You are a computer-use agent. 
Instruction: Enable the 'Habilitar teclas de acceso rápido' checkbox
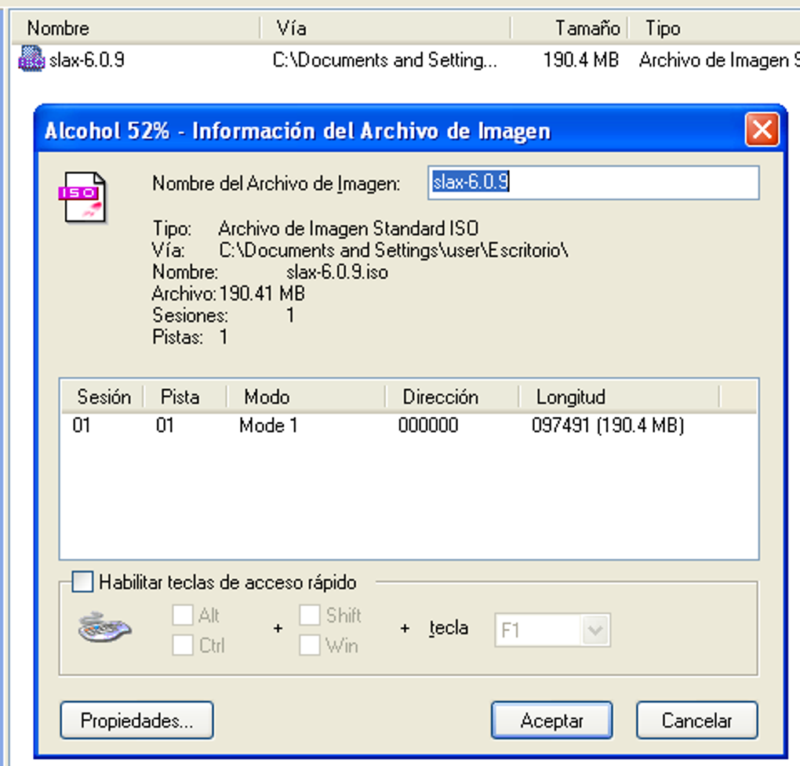click(x=82, y=582)
